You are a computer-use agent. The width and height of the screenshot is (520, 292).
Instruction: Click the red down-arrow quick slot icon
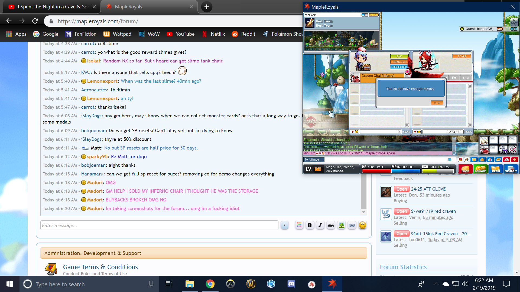coord(514,160)
